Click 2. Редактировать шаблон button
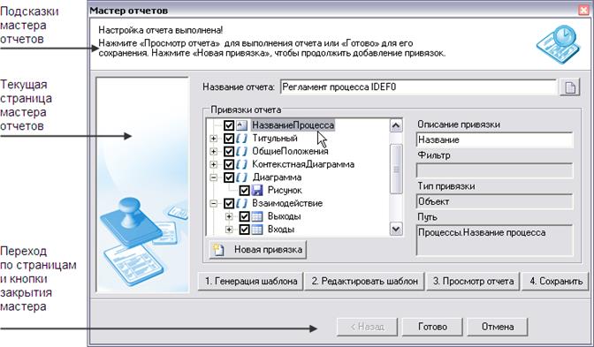Screen dimensions: 594x347 tap(365, 282)
